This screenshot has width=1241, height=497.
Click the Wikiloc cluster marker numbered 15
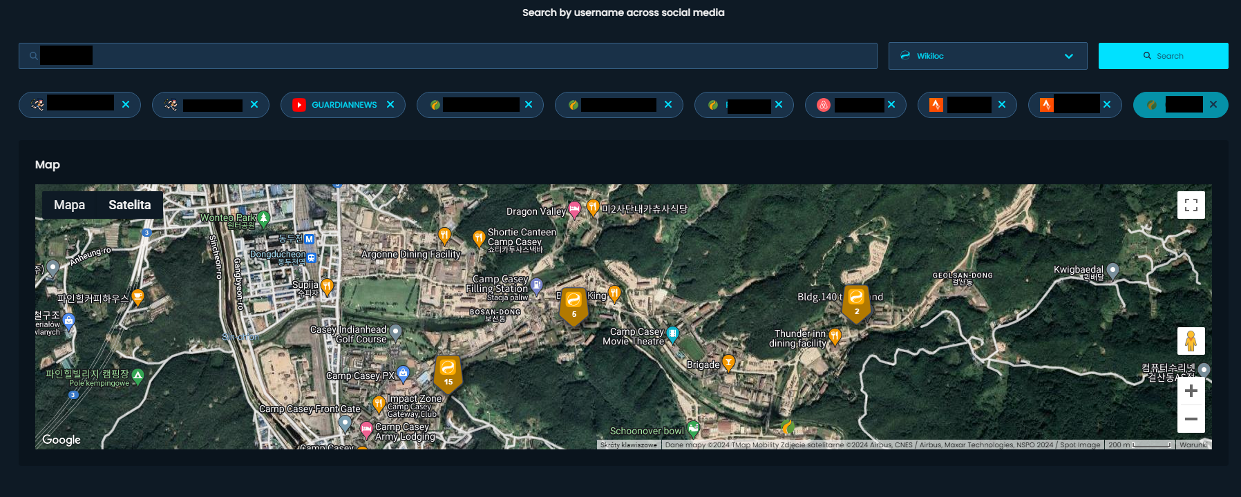coord(448,373)
